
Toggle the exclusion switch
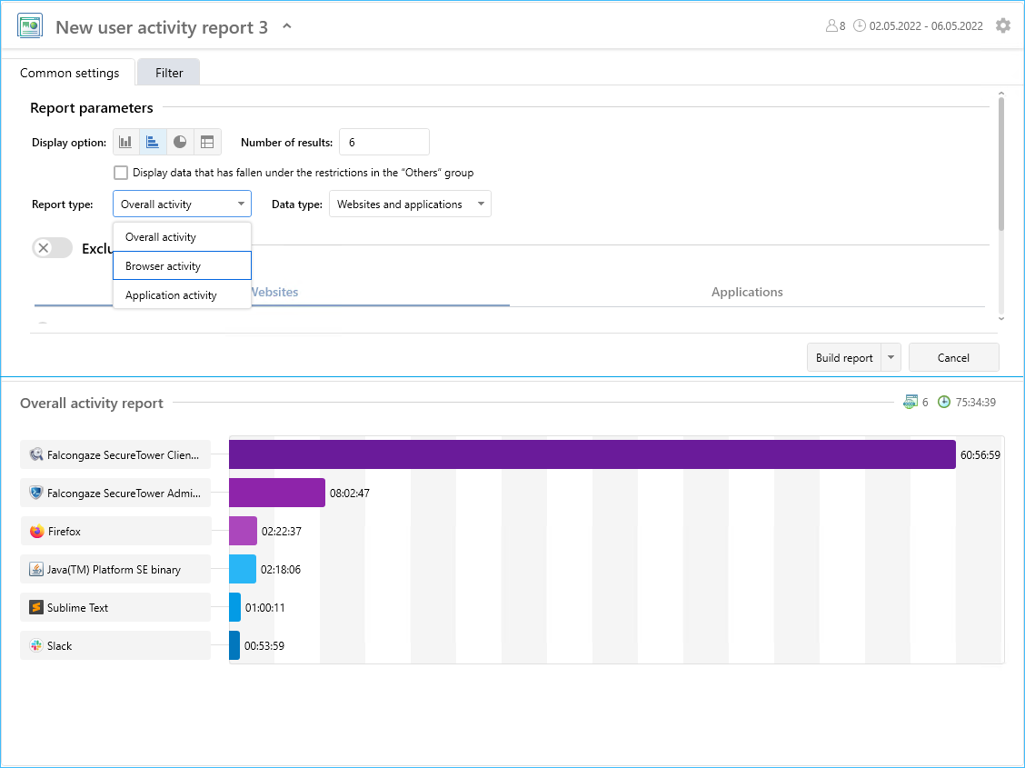[53, 248]
